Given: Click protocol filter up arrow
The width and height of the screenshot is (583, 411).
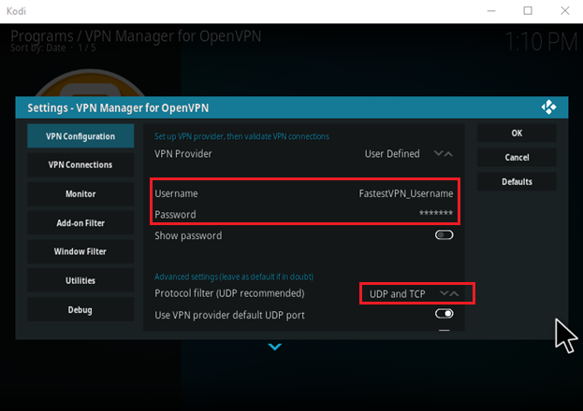Looking at the screenshot, I should pos(454,293).
